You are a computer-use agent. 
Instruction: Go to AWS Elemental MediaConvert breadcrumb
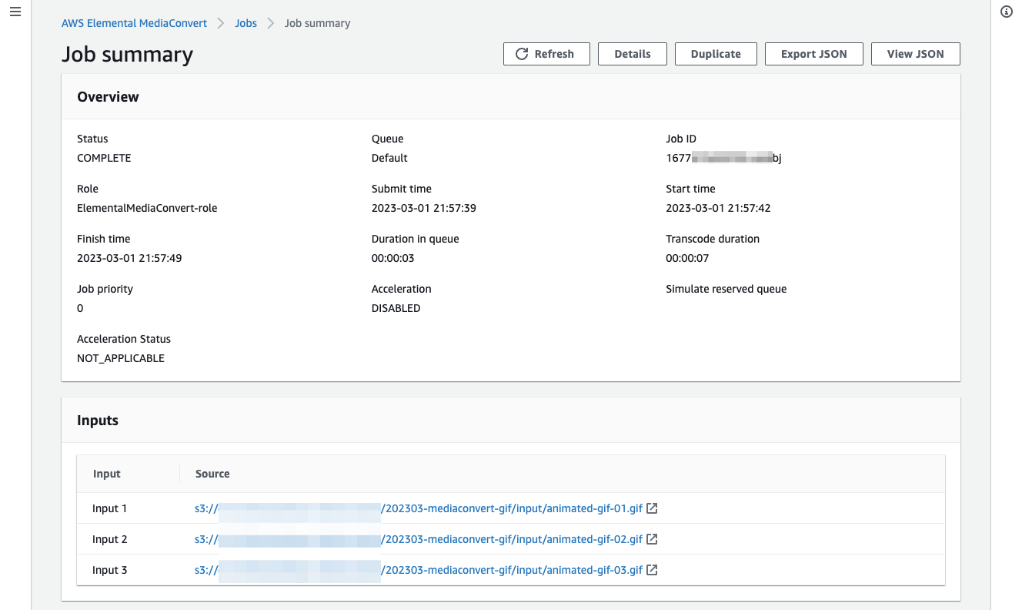tap(134, 23)
